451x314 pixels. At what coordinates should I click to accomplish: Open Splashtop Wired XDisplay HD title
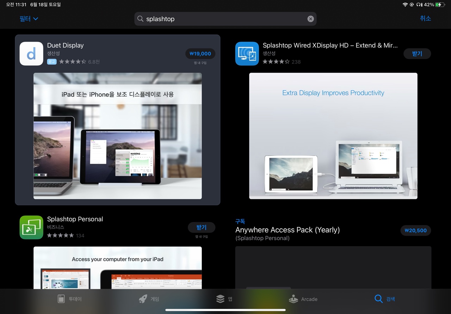[330, 46]
